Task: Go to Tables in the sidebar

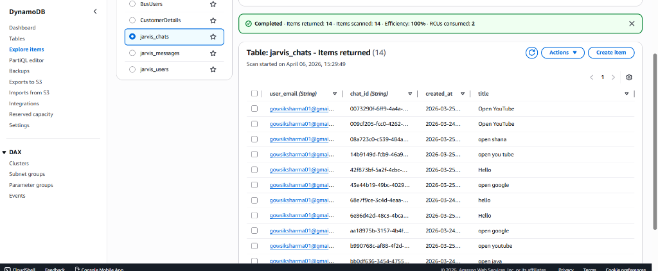Action: click(x=17, y=39)
